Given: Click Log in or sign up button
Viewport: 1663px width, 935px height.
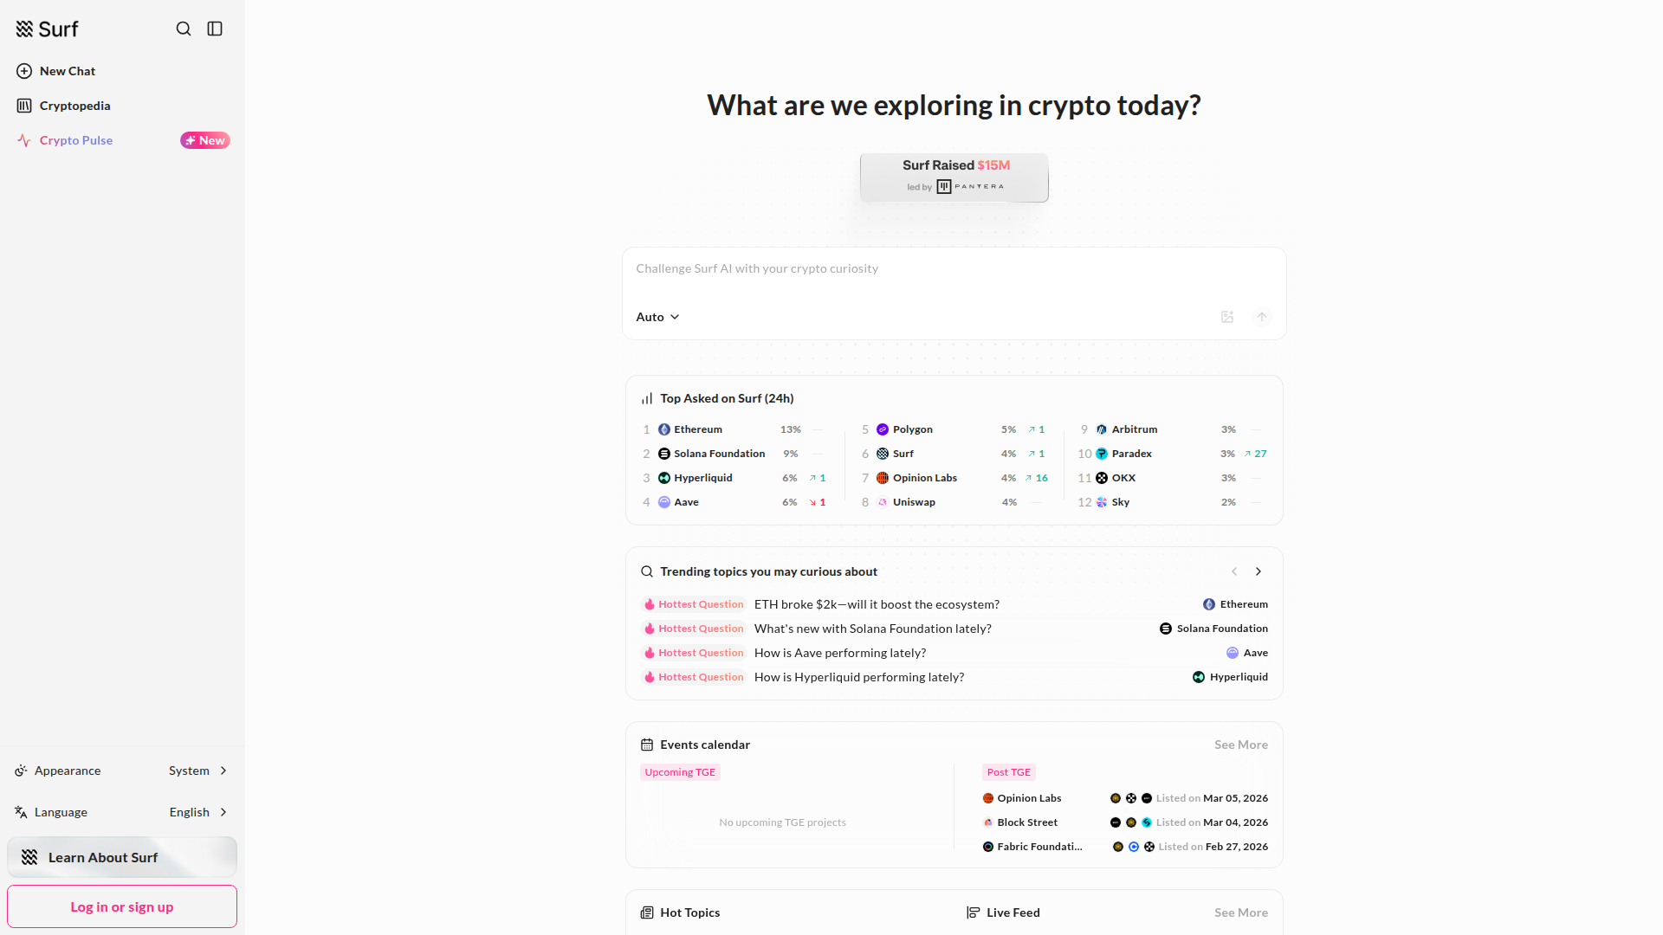Looking at the screenshot, I should 122,906.
